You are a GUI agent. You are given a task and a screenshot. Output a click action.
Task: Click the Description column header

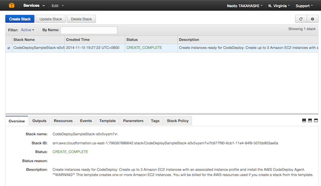click(x=248, y=40)
